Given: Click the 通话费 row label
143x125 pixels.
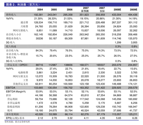Looking at the screenshot, I should click(x=24, y=22).
